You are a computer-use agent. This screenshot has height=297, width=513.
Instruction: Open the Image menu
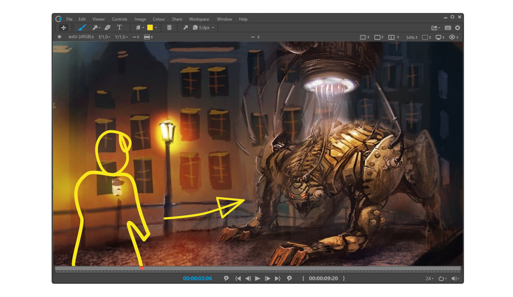(x=140, y=19)
